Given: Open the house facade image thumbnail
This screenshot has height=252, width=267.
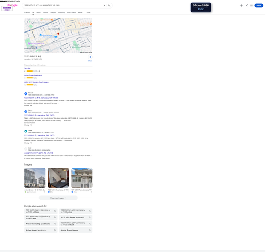Looking at the screenshot, I should (82, 178).
